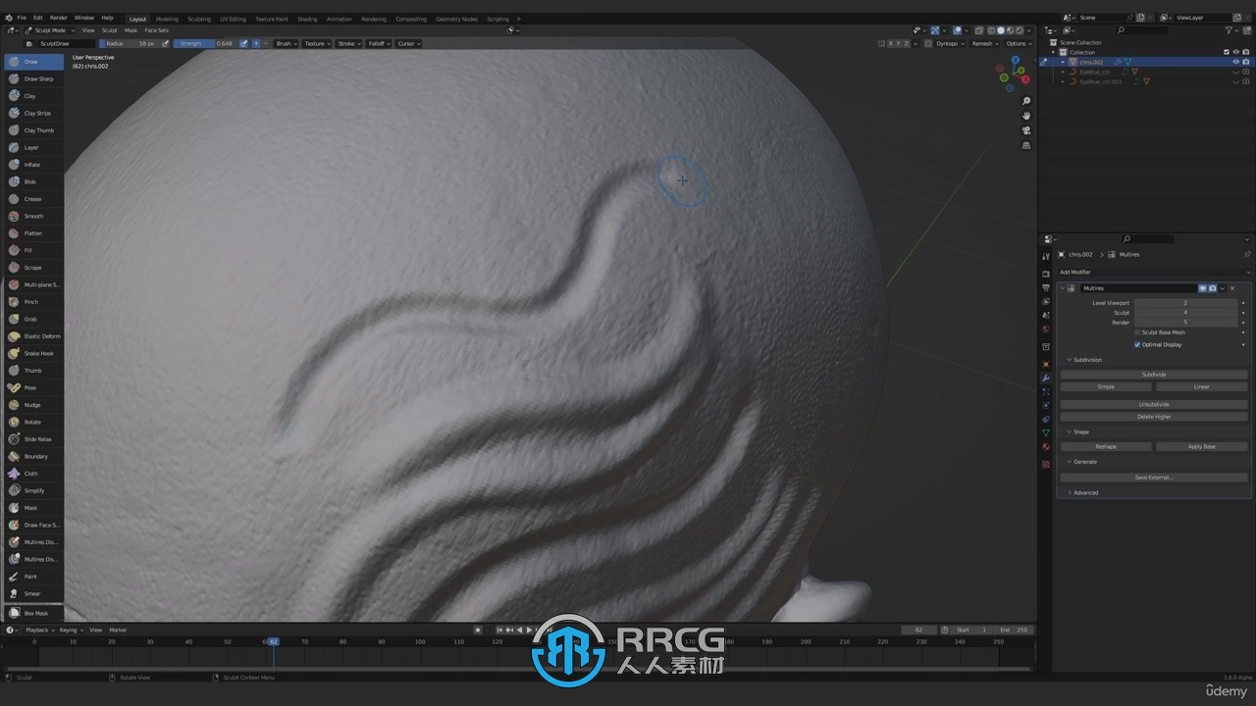1256x706 pixels.
Task: Switch to the Sculpting workspace tab
Action: point(199,19)
